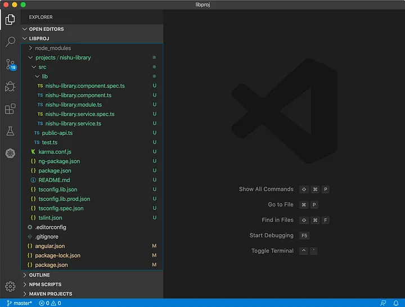Expand the node_modules folder

coord(53,48)
